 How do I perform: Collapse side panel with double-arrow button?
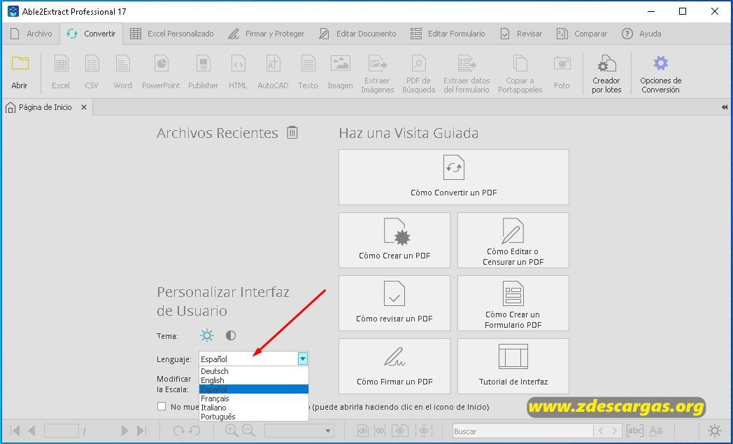point(725,107)
